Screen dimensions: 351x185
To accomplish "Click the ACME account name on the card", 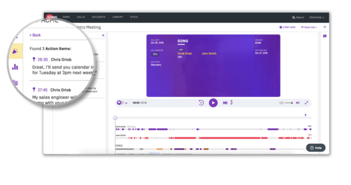I will (258, 43).
